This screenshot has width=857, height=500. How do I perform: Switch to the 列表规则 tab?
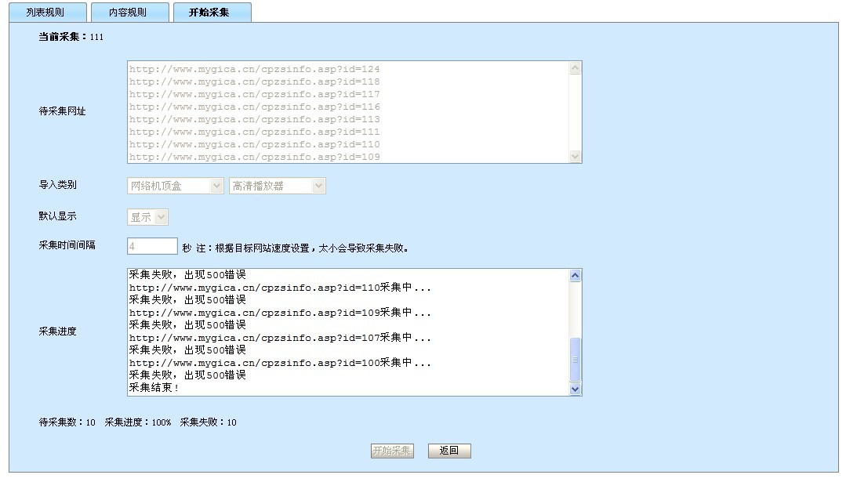[x=45, y=13]
